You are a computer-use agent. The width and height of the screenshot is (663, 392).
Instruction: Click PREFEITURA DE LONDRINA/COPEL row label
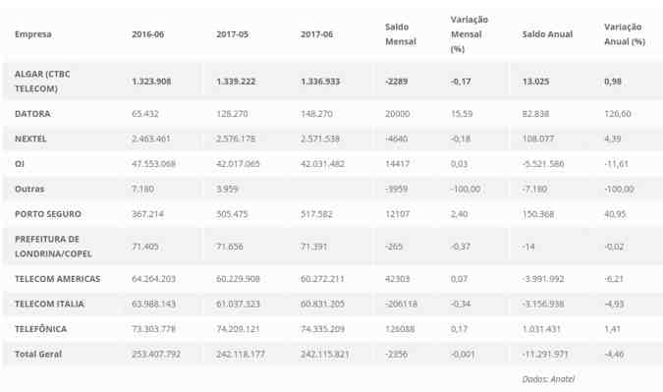53,247
